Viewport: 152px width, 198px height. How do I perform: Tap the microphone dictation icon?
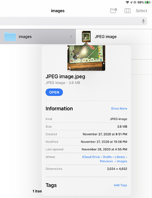[143, 21]
